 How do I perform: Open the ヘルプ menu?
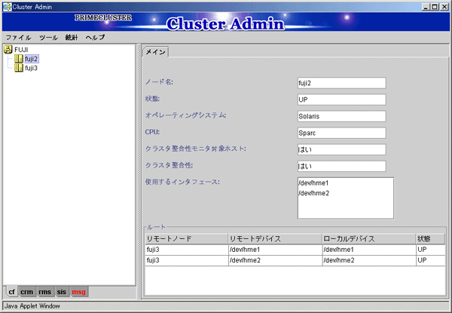pos(95,38)
